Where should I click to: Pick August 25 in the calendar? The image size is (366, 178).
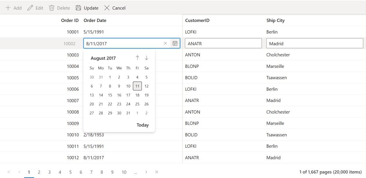pyautogui.click(x=137, y=104)
